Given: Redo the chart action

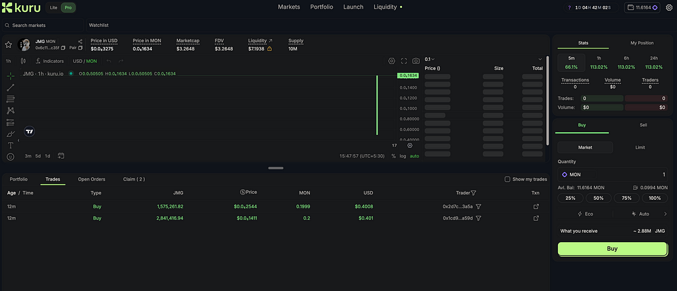Looking at the screenshot, I should click(x=121, y=61).
